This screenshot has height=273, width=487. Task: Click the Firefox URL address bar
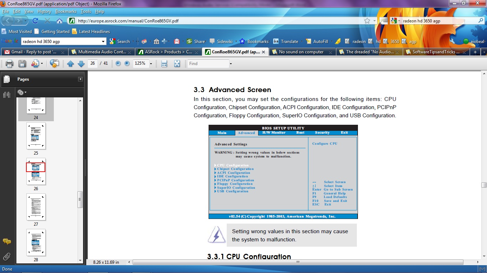pyautogui.click(x=219, y=21)
